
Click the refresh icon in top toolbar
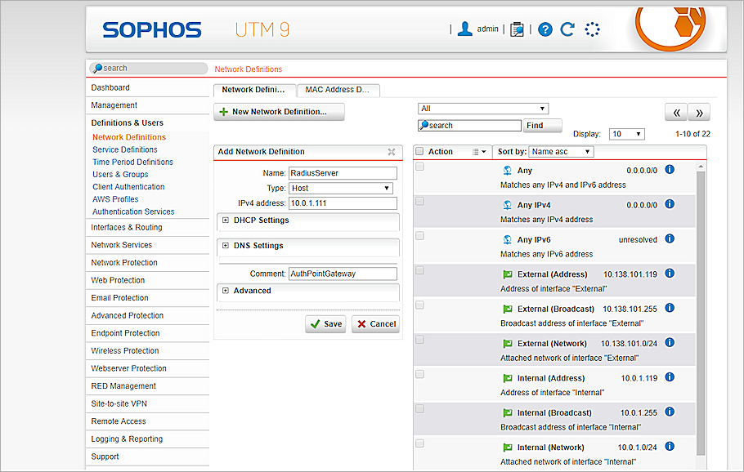tap(567, 29)
